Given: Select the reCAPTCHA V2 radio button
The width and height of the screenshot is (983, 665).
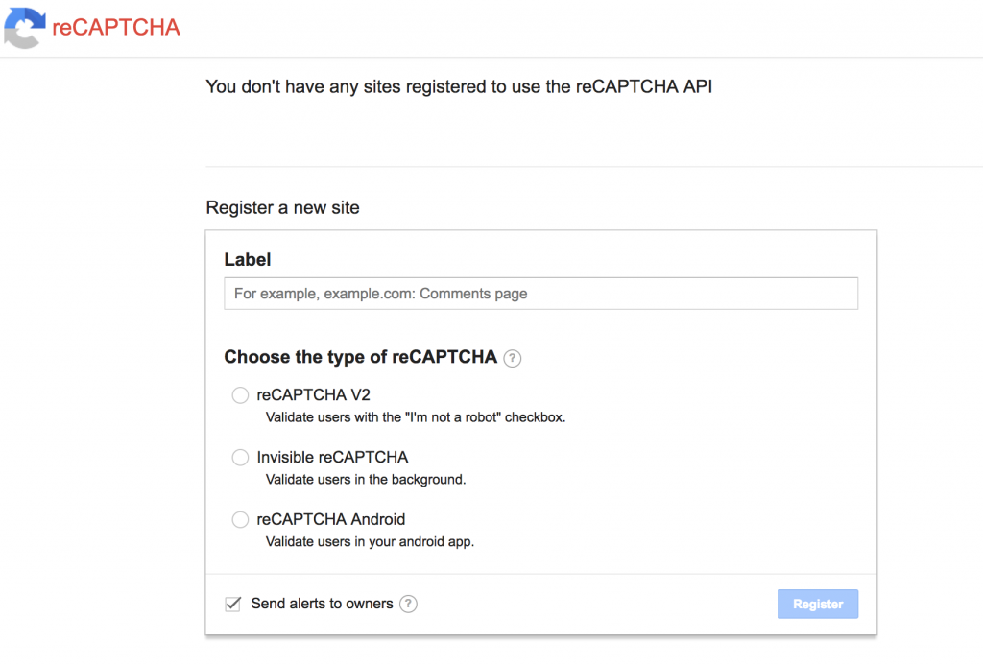Looking at the screenshot, I should coord(240,394).
